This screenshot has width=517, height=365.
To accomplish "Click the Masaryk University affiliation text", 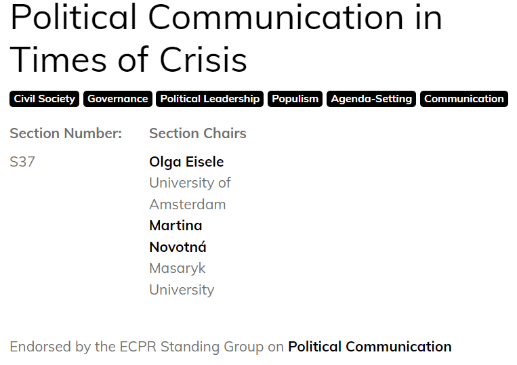I will click(182, 279).
